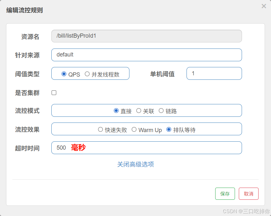
Task: Click the 针对来源 source input field
Action: pyautogui.click(x=146, y=55)
